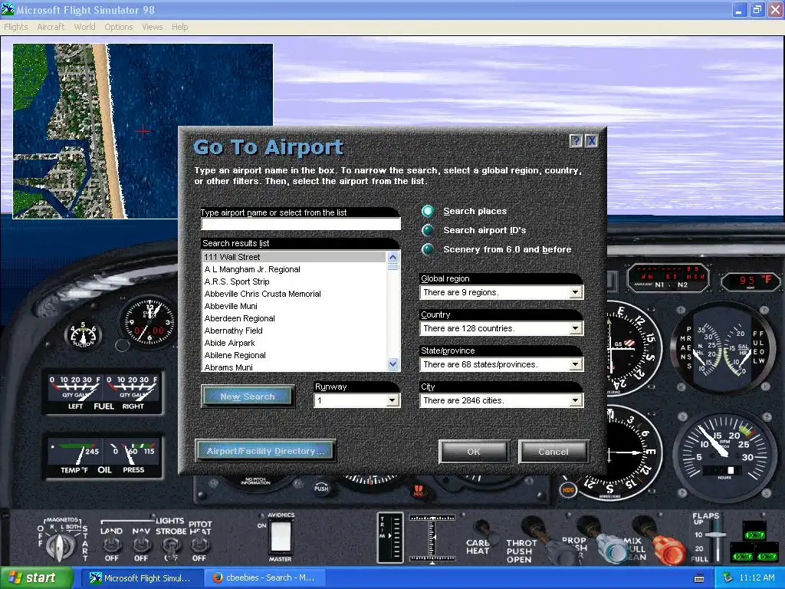
Task: Click the dialog help question mark icon
Action: 576,141
